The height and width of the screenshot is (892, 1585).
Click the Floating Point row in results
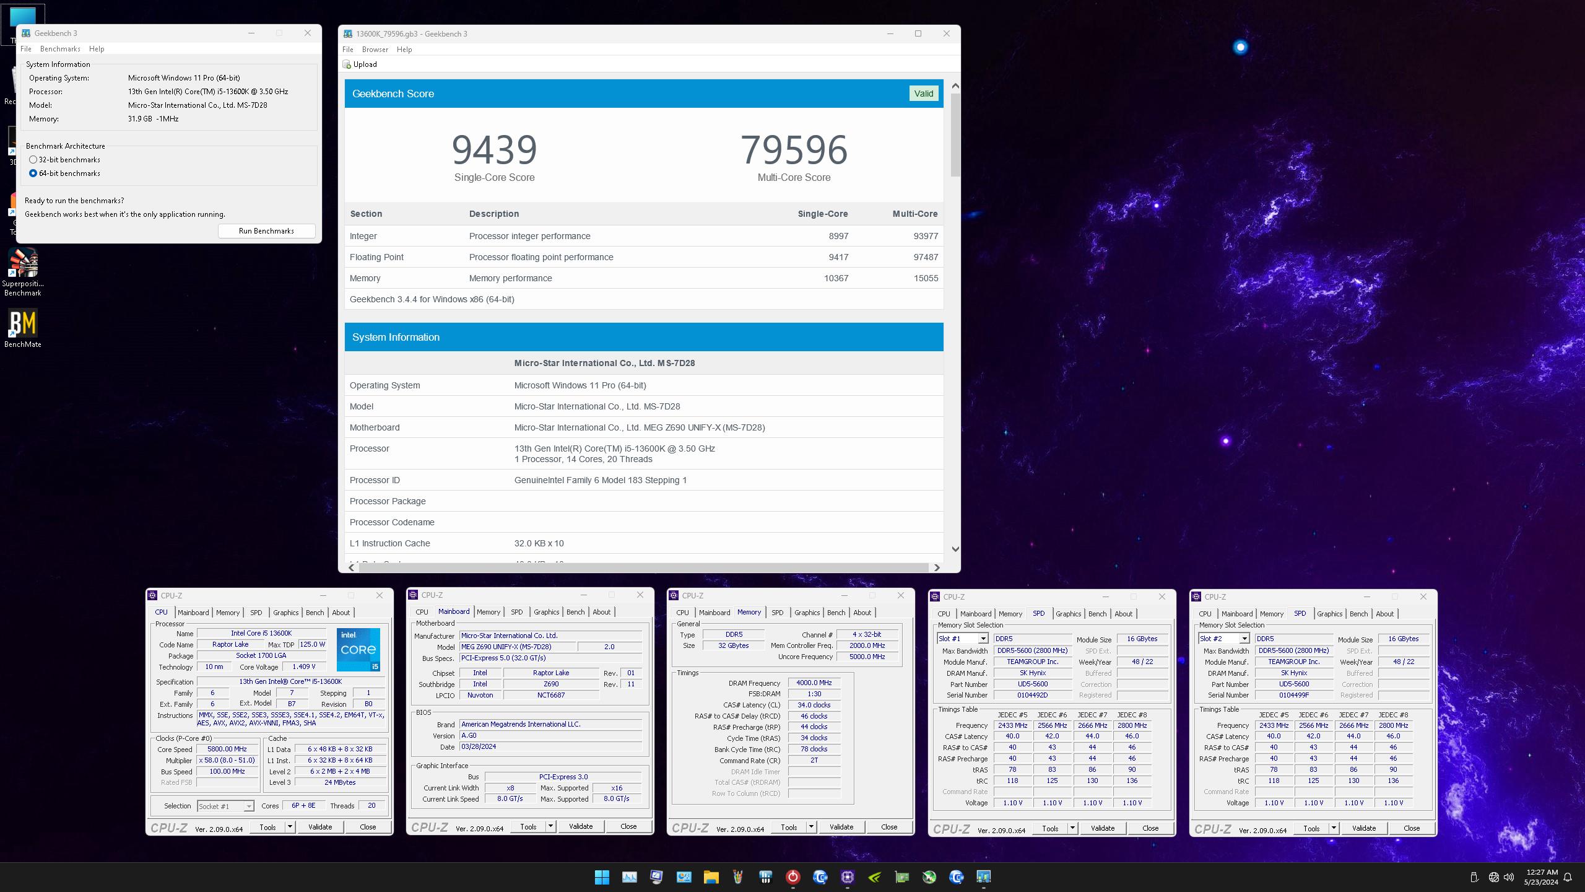click(644, 257)
